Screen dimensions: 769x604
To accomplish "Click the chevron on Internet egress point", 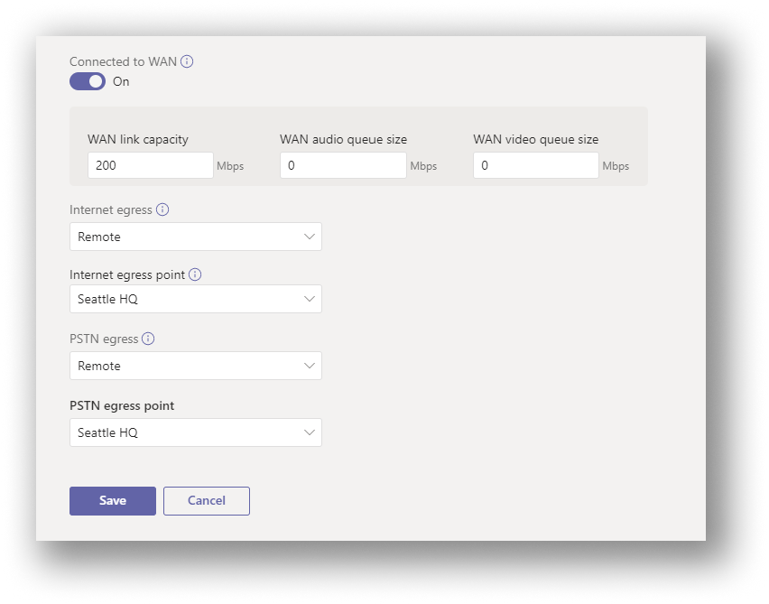I will [x=311, y=299].
